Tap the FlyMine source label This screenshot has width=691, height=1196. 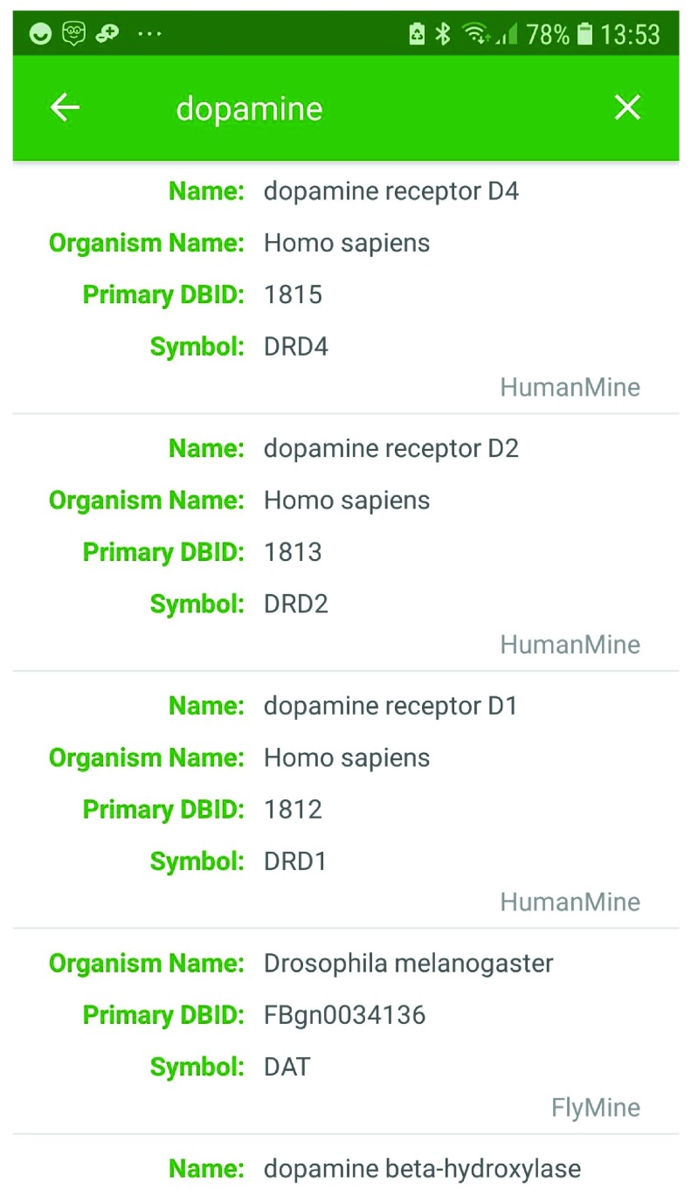click(596, 1108)
